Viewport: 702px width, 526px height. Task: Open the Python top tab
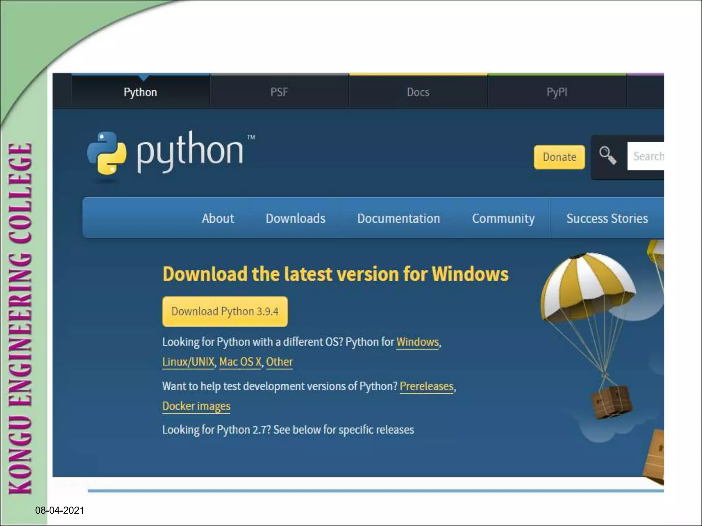tap(140, 92)
